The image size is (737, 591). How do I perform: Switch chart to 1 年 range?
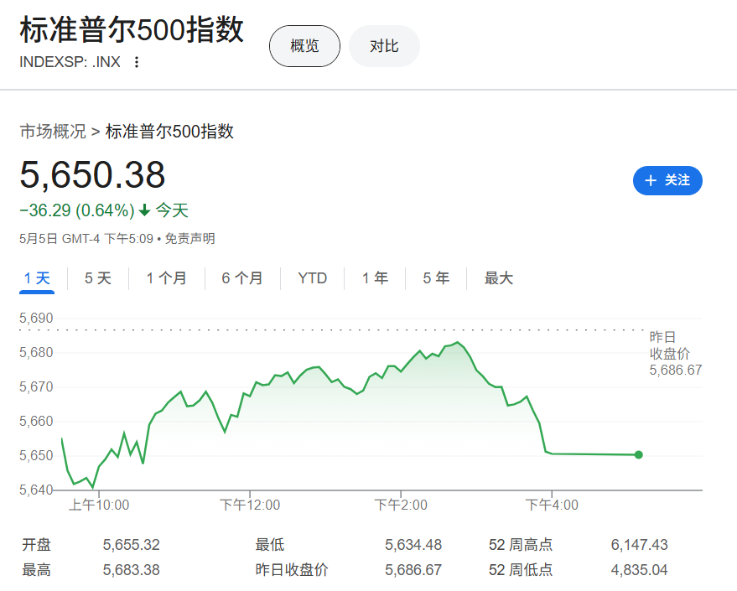(375, 278)
